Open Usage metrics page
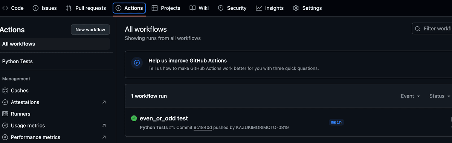 pos(55,125)
